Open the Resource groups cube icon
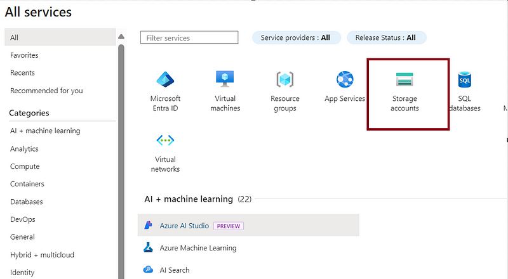The image size is (508, 279). click(x=284, y=79)
